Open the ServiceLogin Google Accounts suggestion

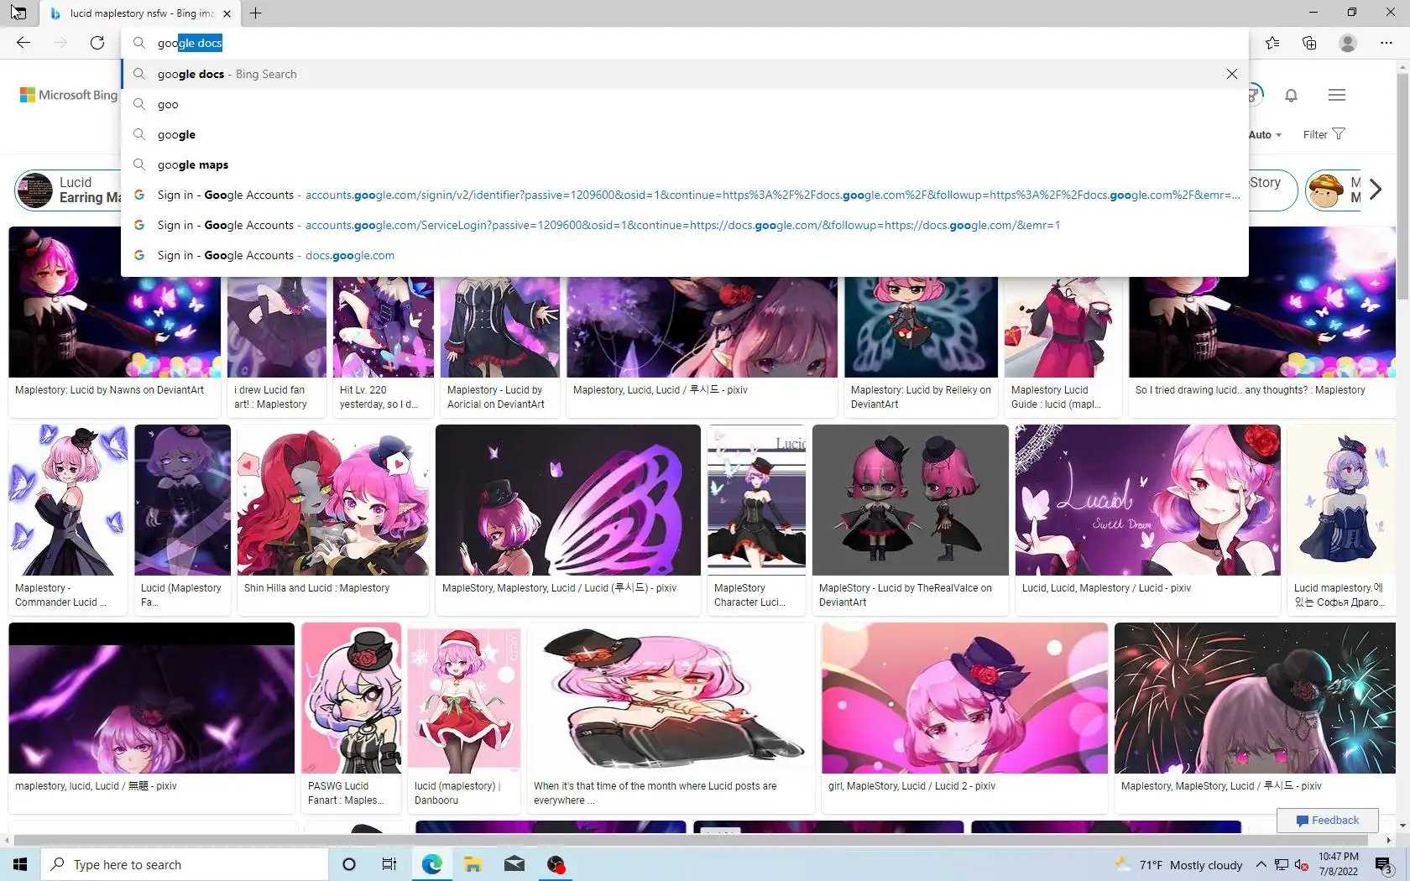click(x=685, y=225)
